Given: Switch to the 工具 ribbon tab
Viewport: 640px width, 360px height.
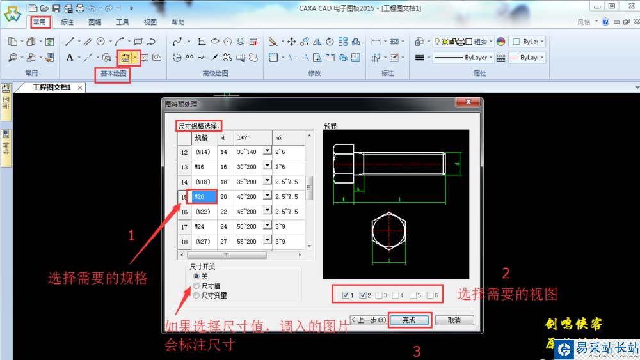Looking at the screenshot, I should click(122, 22).
